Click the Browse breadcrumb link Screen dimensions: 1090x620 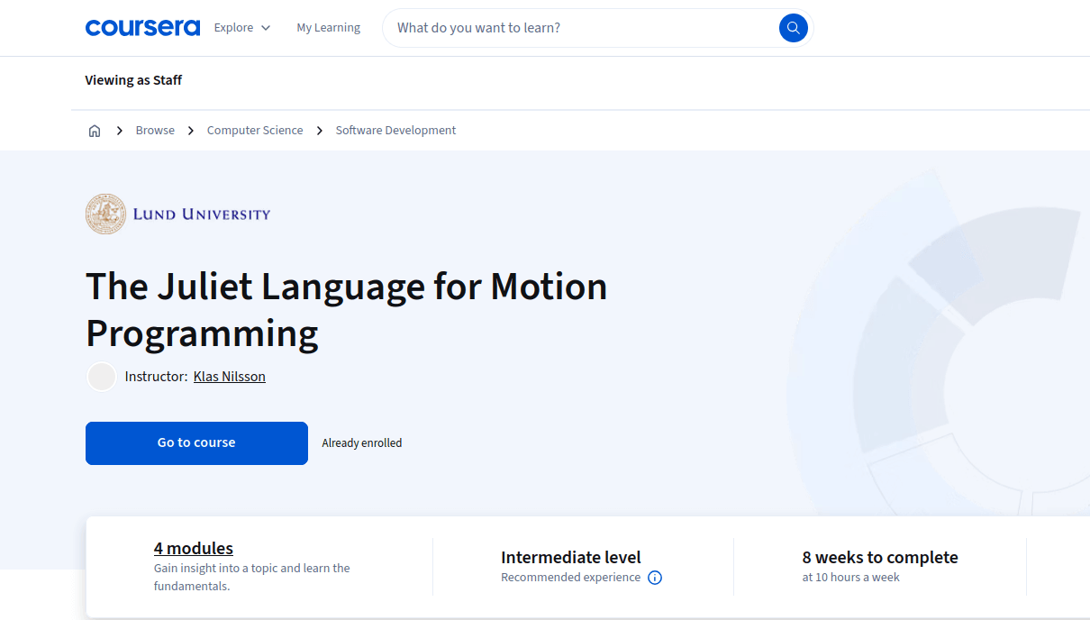point(155,130)
